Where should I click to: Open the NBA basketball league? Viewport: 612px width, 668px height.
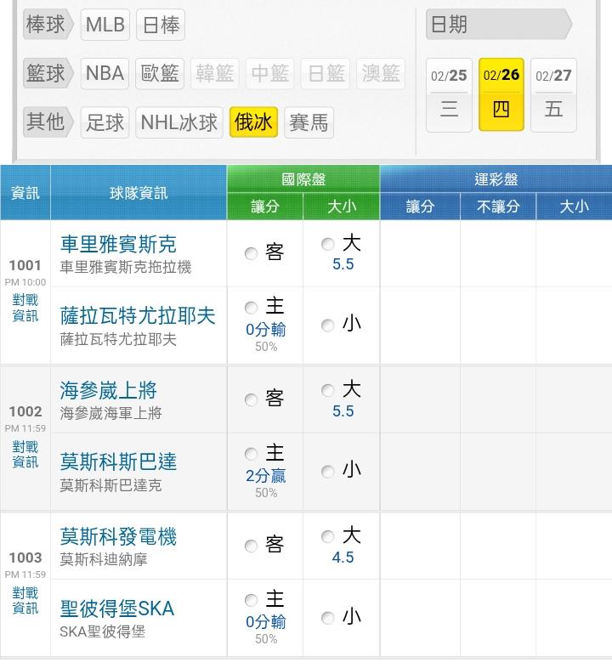105,73
